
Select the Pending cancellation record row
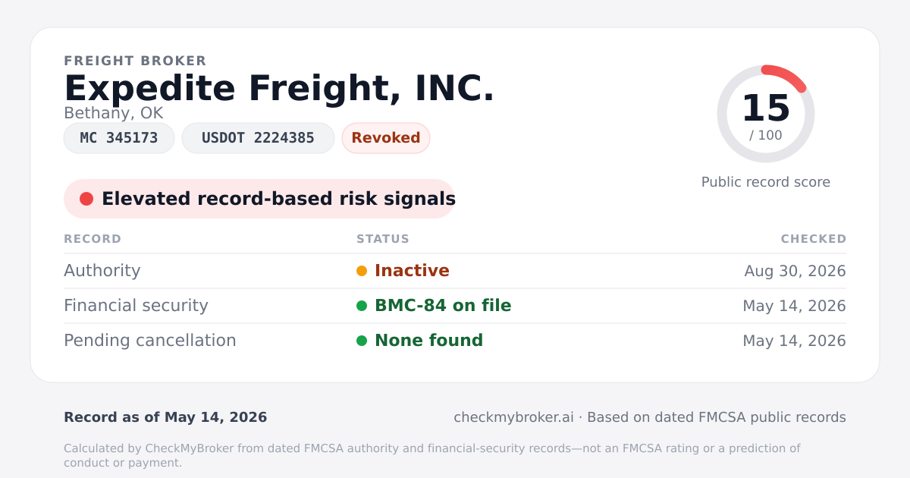click(x=455, y=341)
